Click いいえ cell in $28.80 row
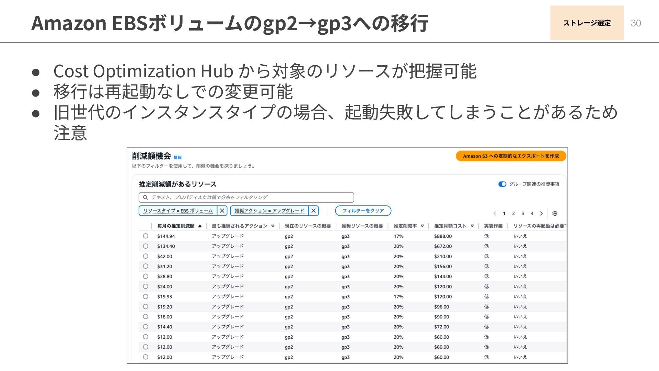This screenshot has width=659, height=371. [520, 276]
